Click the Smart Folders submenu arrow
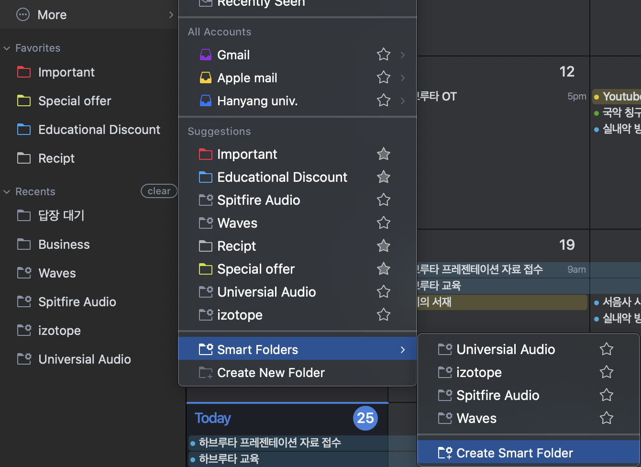This screenshot has width=641, height=467. pyautogui.click(x=403, y=350)
